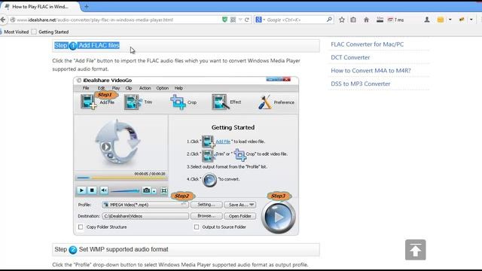Image resolution: width=482 pixels, height=271 pixels.
Task: Open the DCT Converter link
Action: tap(350, 57)
